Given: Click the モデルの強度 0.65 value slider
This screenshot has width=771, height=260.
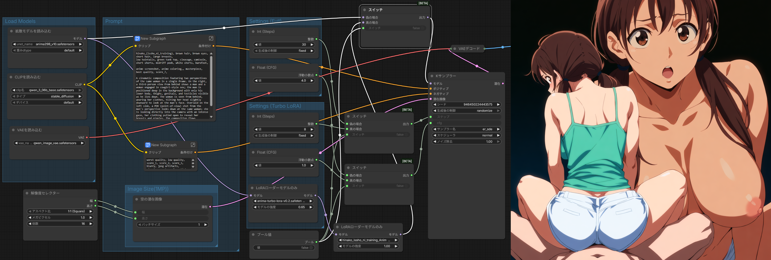Looking at the screenshot, I should click(283, 207).
